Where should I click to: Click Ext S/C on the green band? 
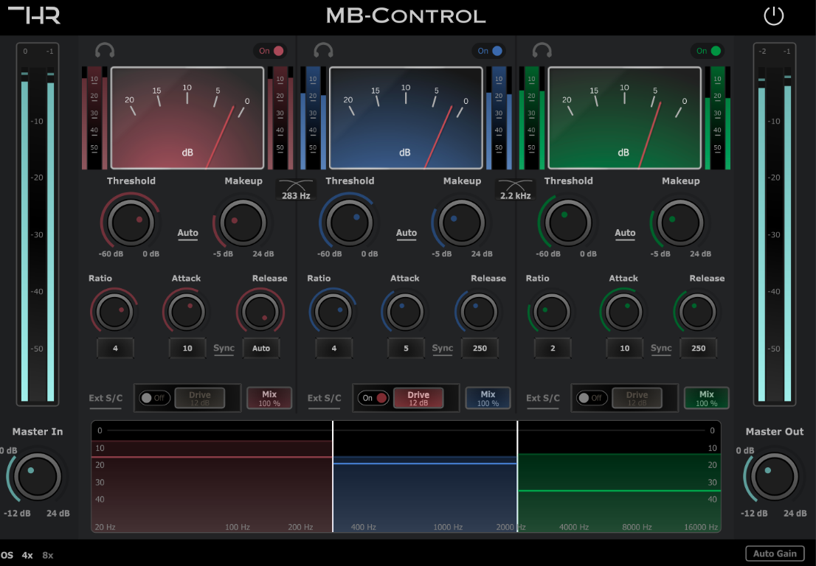pyautogui.click(x=543, y=399)
